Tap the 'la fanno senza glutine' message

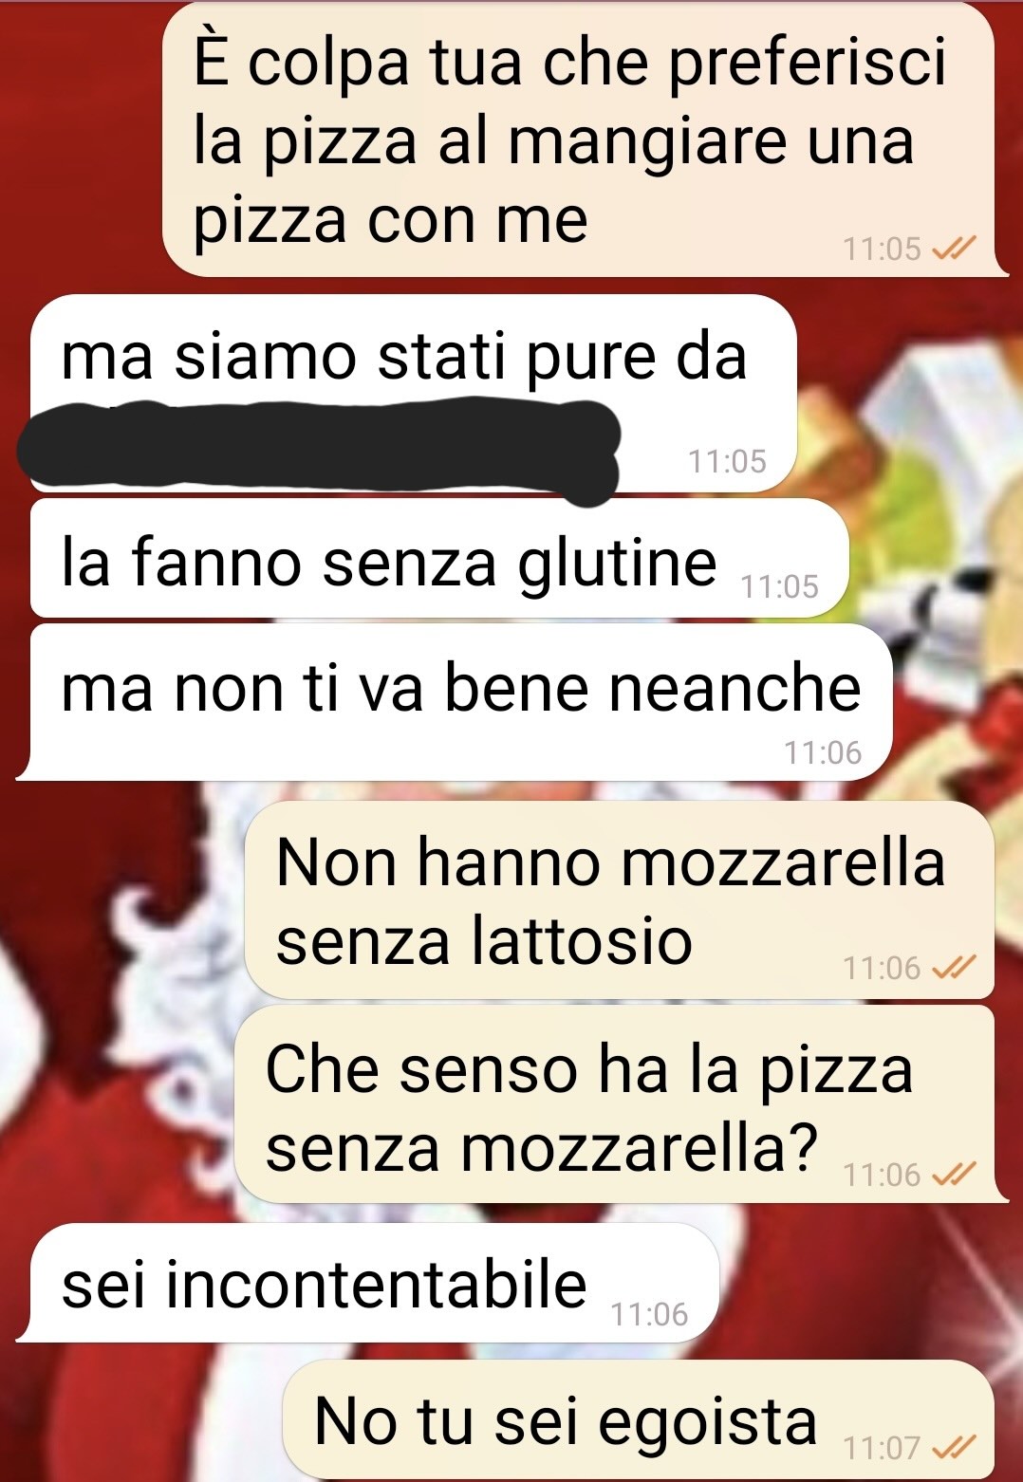(438, 558)
